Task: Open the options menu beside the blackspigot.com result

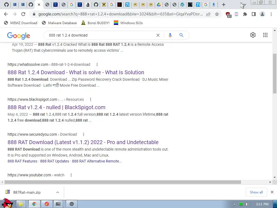Action: point(91,99)
